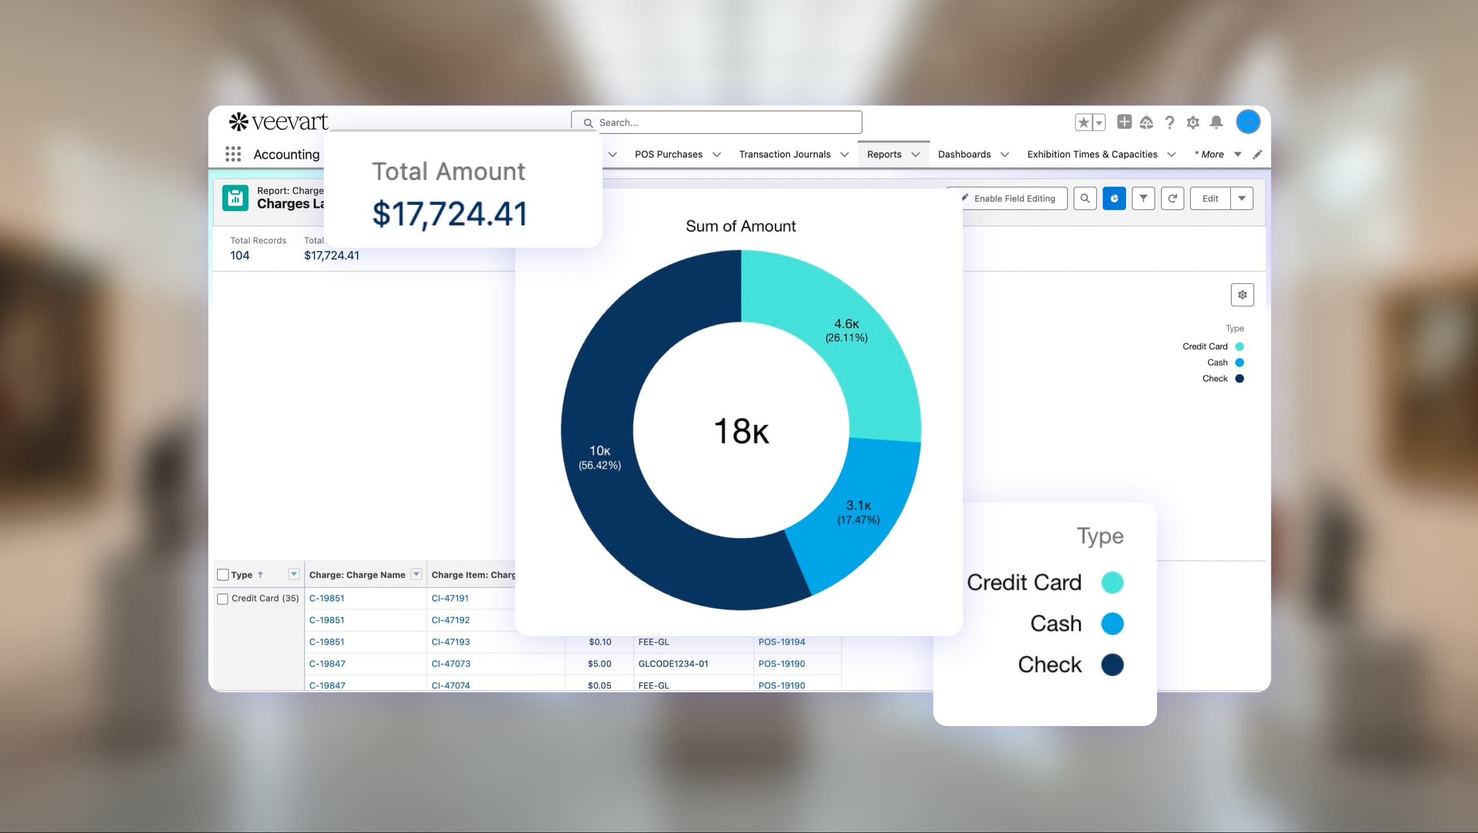Screen dimensions: 1478x833
Task: Toggle favorite with the star icon
Action: pyautogui.click(x=1083, y=122)
